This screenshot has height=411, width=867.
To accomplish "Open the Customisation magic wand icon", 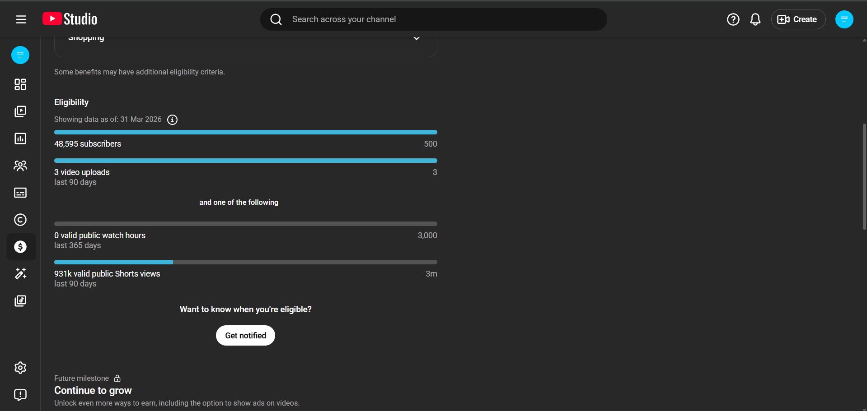I will [x=20, y=273].
